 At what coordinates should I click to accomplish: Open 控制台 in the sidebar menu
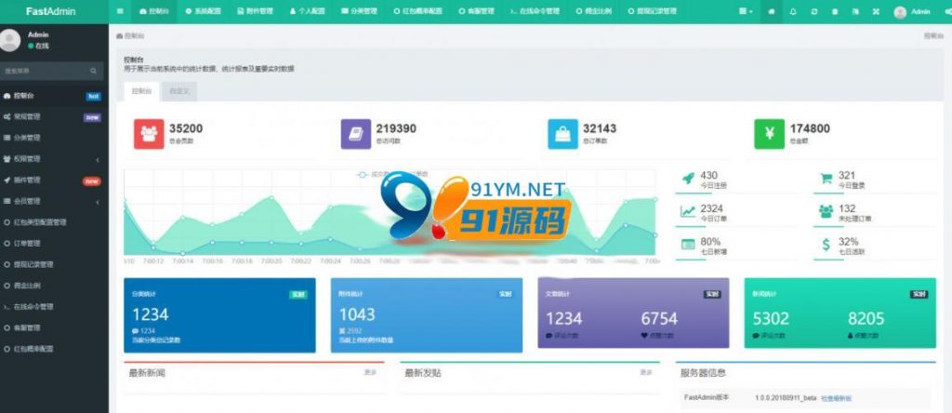pos(54,96)
